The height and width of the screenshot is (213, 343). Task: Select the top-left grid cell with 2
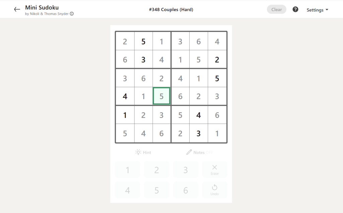click(125, 41)
